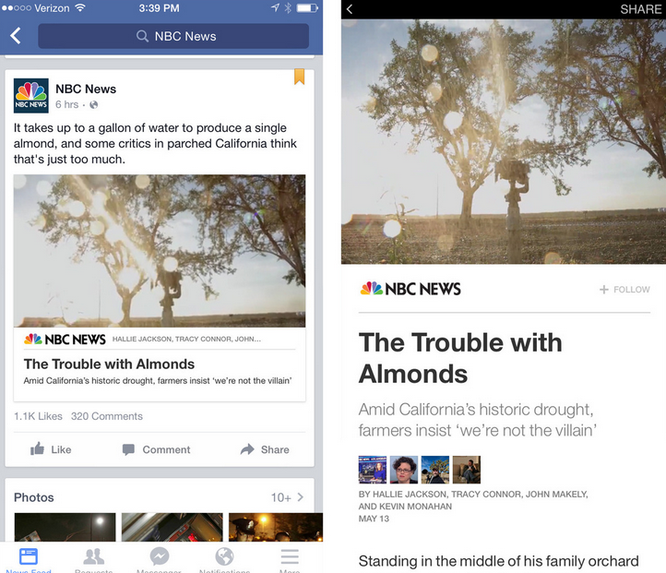This screenshot has width=666, height=573.
Task: Open the Notifications globe tab
Action: [x=224, y=560]
